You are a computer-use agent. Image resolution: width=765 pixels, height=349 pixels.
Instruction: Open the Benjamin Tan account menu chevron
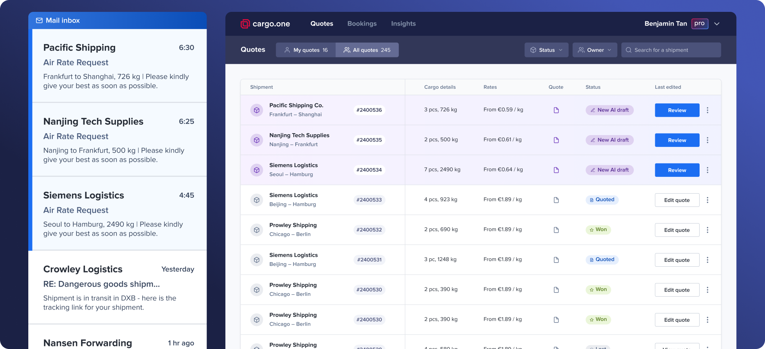tap(717, 24)
